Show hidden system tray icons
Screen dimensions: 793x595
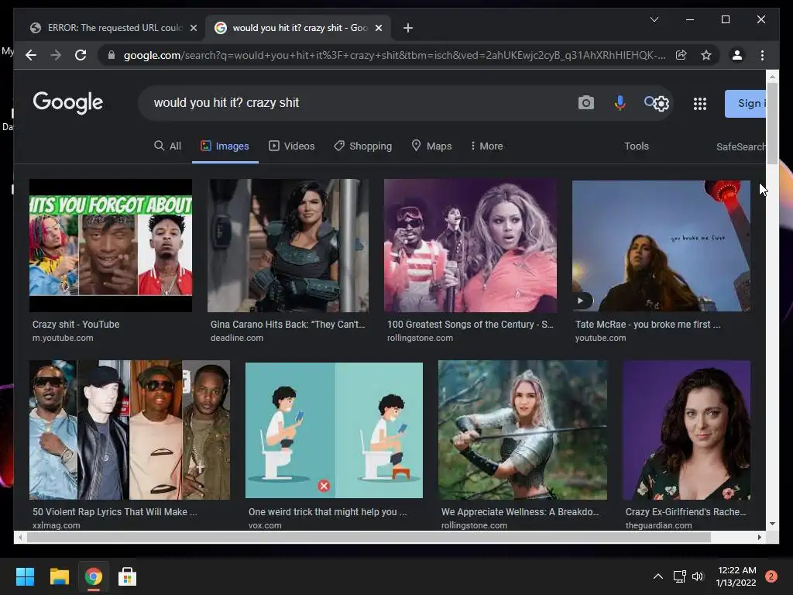tap(658, 576)
